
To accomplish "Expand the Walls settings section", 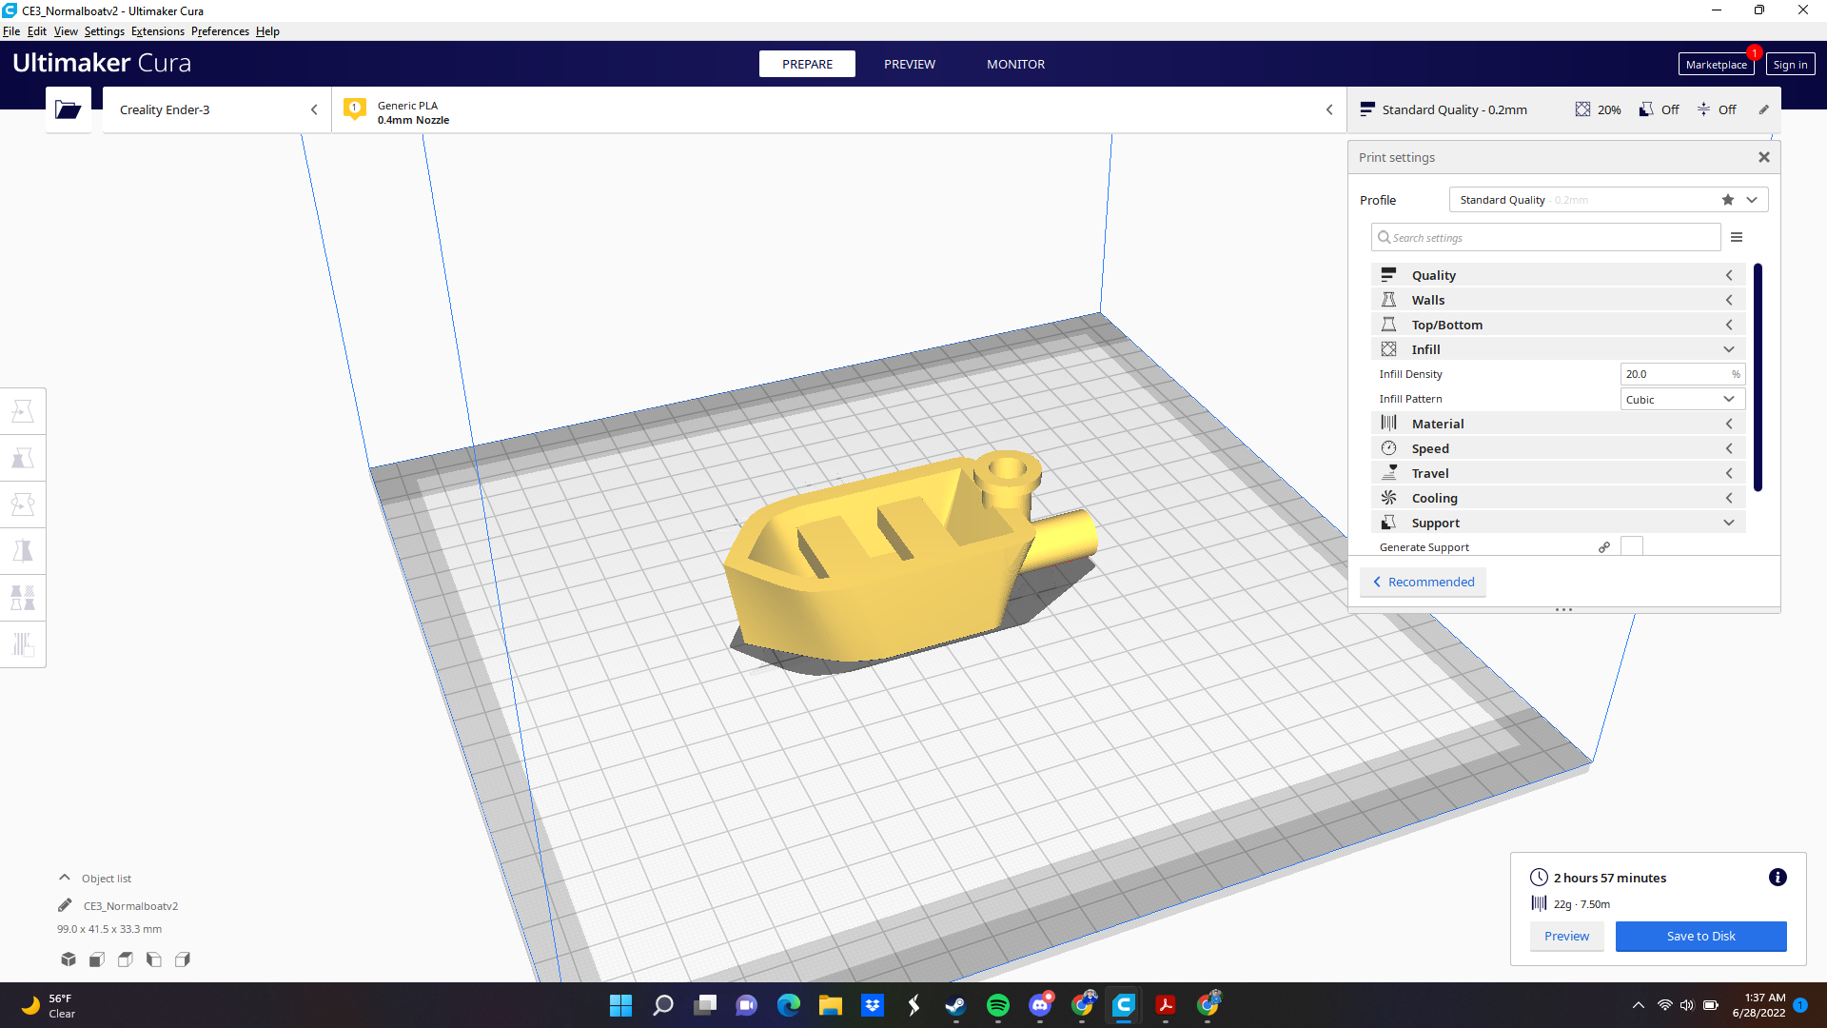I will 1558,300.
